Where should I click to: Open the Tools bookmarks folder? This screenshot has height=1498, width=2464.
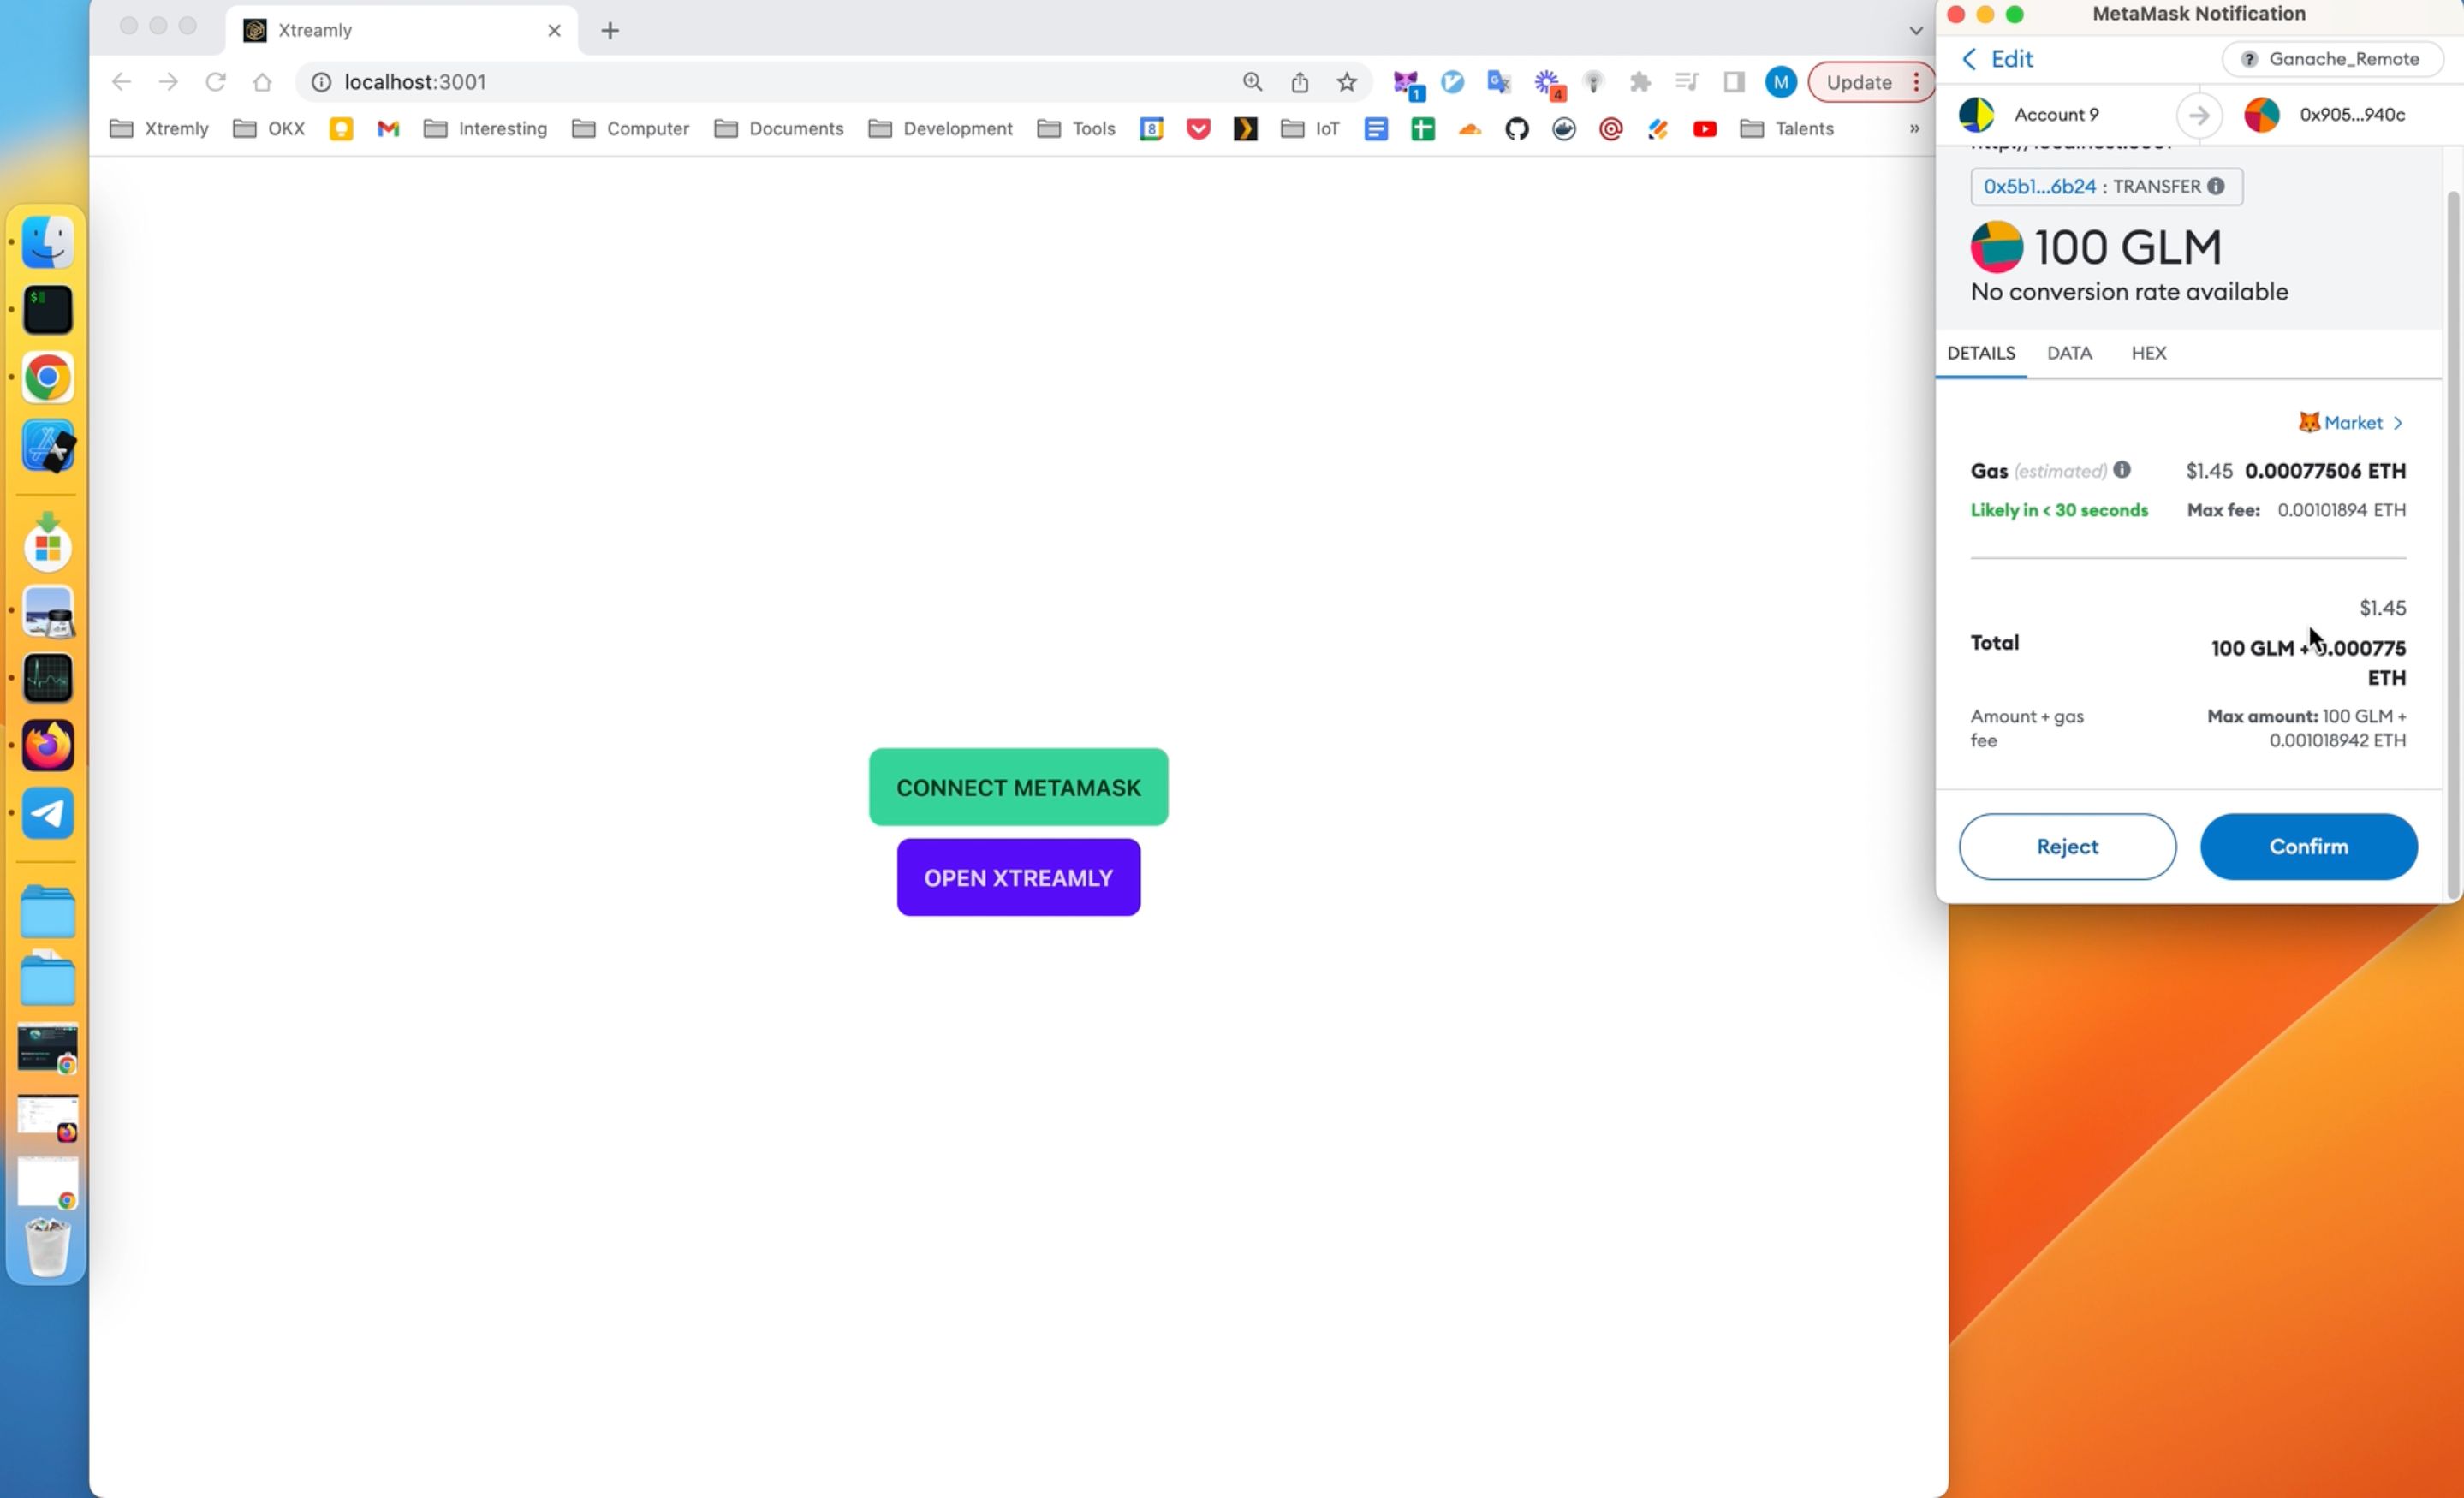1076,129
